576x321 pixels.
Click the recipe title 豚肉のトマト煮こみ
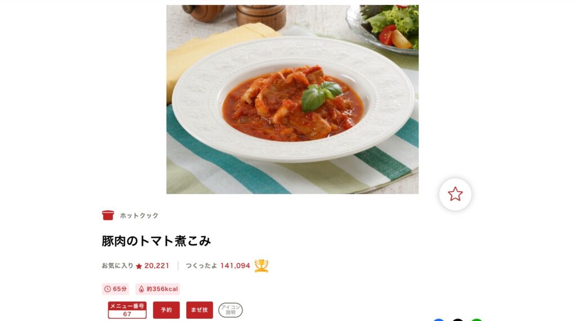click(x=156, y=241)
